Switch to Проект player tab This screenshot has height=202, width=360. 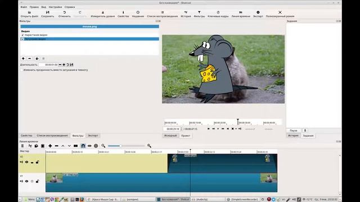click(x=186, y=136)
